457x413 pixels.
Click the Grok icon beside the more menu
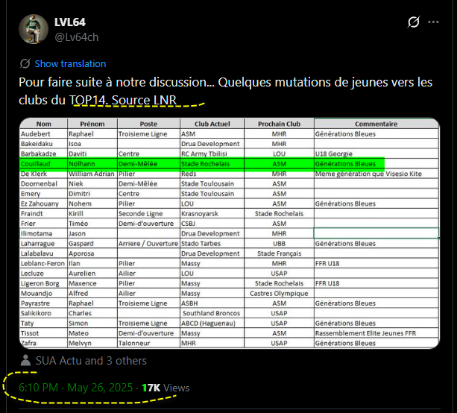[x=414, y=22]
